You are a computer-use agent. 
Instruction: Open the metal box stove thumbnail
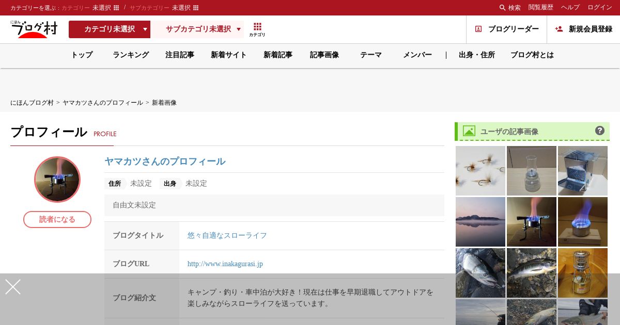pyautogui.click(x=583, y=171)
